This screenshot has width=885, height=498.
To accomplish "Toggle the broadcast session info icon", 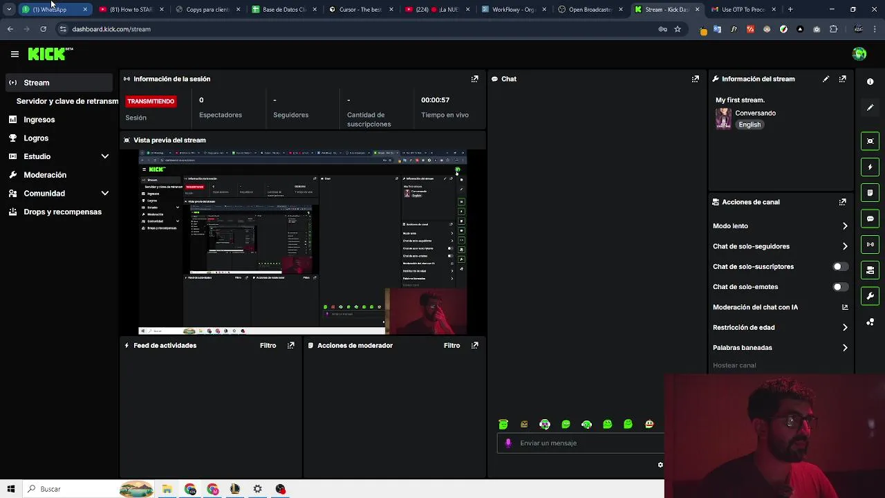I will point(870,244).
